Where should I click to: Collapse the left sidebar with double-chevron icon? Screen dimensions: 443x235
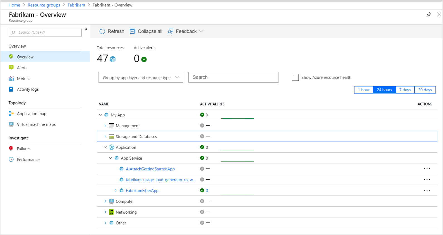pos(86,29)
